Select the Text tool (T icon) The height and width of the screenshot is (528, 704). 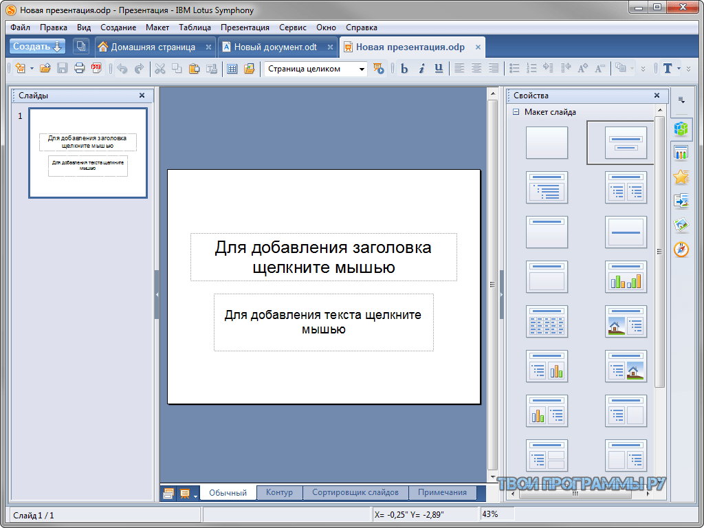[x=668, y=69]
